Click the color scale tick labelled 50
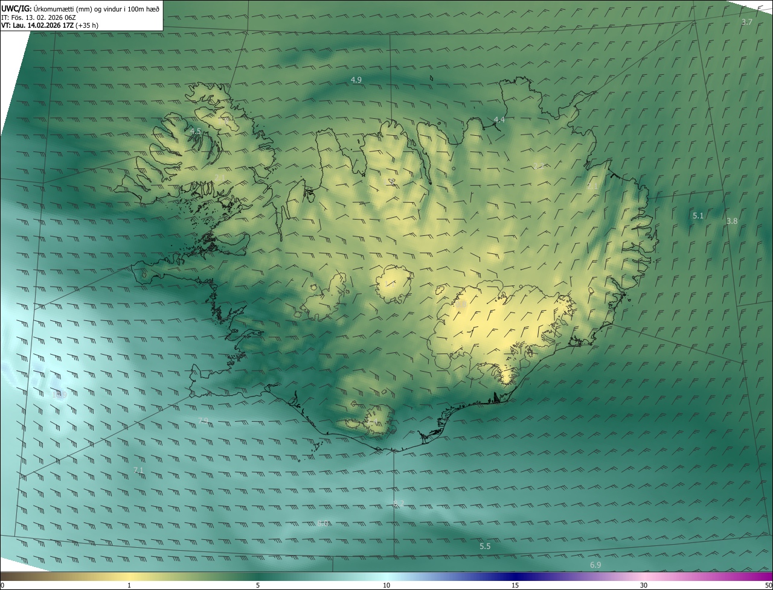 click(x=769, y=585)
